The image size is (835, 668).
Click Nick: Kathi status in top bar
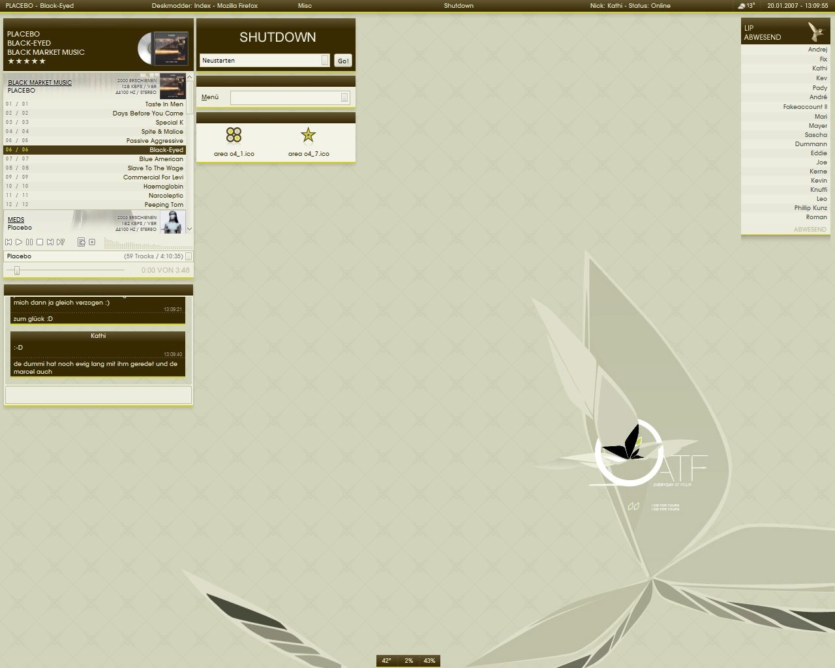[630, 5]
